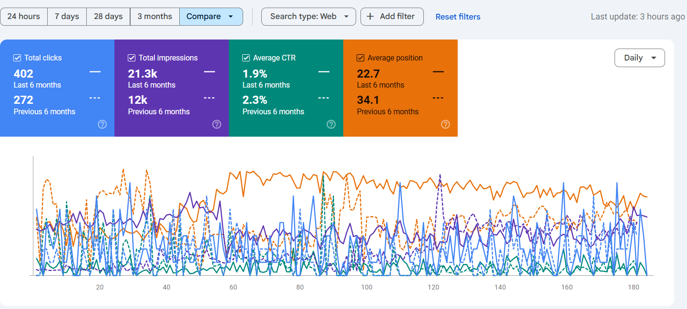Open the Daily granularity dropdown

coord(640,58)
